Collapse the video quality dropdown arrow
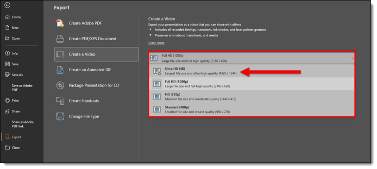 pos(352,58)
